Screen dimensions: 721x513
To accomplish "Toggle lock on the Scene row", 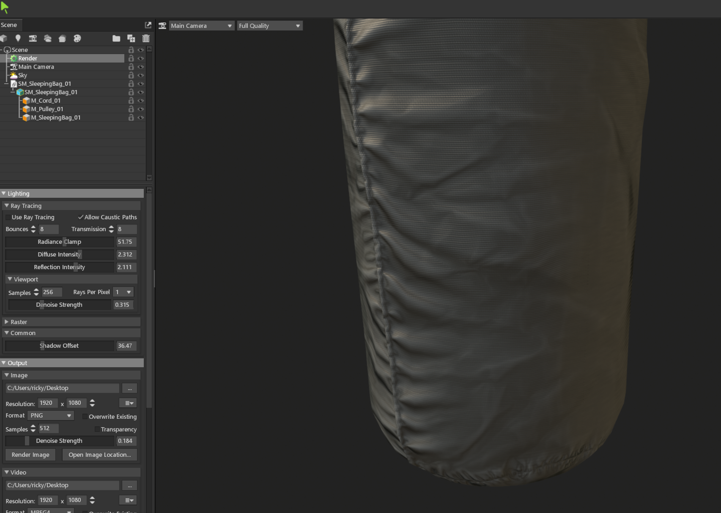I will tap(131, 50).
